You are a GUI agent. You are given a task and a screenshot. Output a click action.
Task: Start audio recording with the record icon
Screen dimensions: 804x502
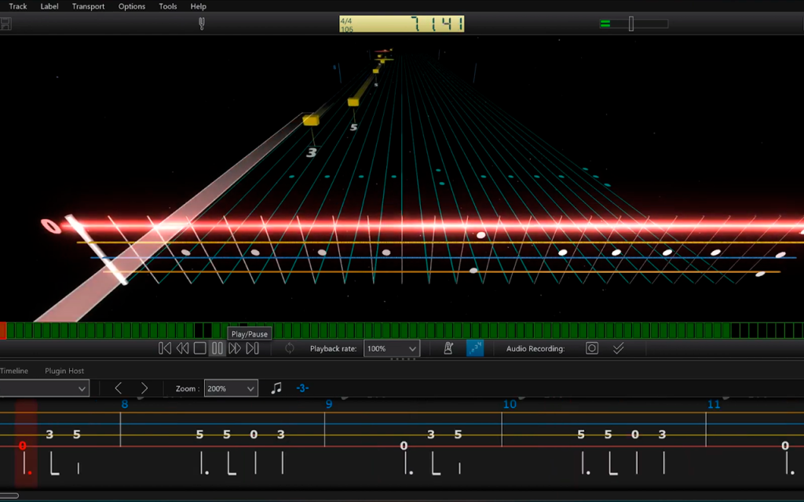(x=592, y=348)
